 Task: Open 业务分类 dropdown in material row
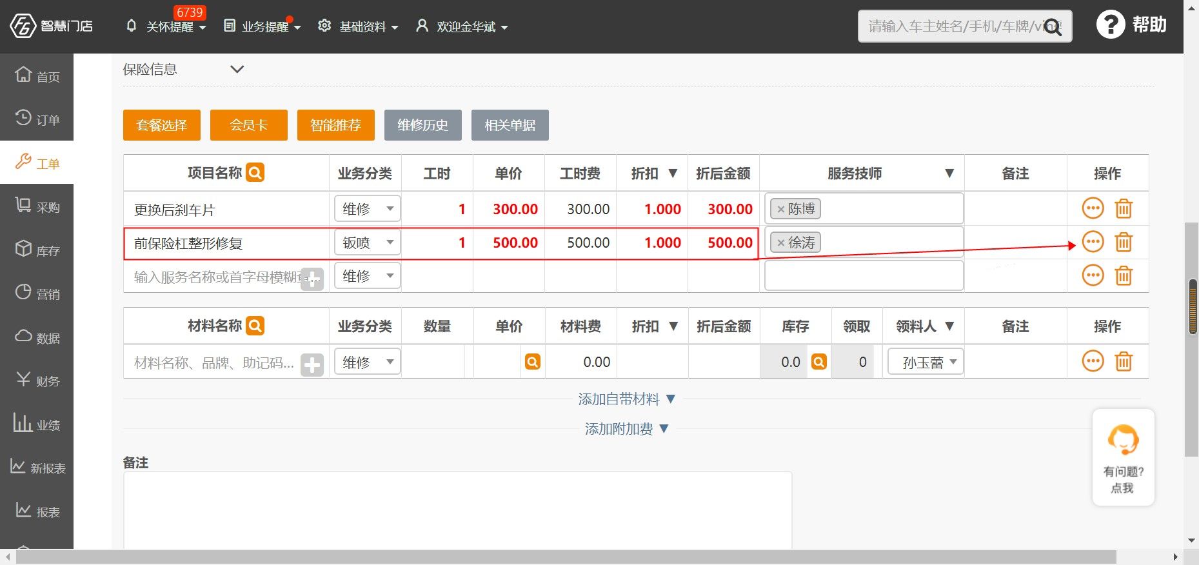coord(367,361)
